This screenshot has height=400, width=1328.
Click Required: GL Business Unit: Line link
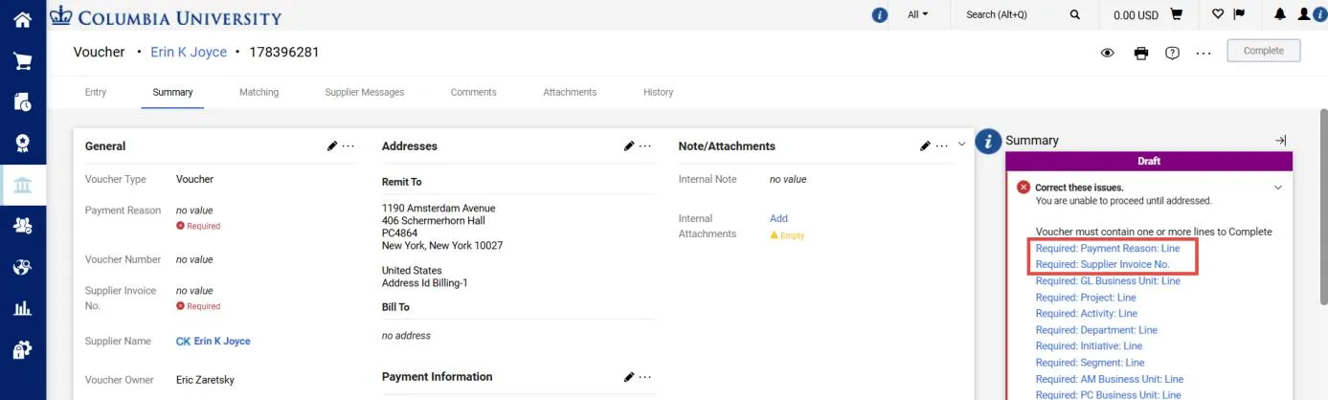click(1108, 281)
